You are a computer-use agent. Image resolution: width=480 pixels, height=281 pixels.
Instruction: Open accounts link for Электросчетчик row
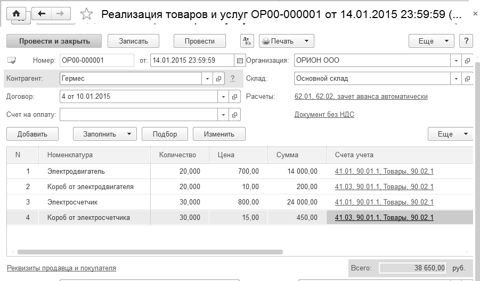[384, 202]
